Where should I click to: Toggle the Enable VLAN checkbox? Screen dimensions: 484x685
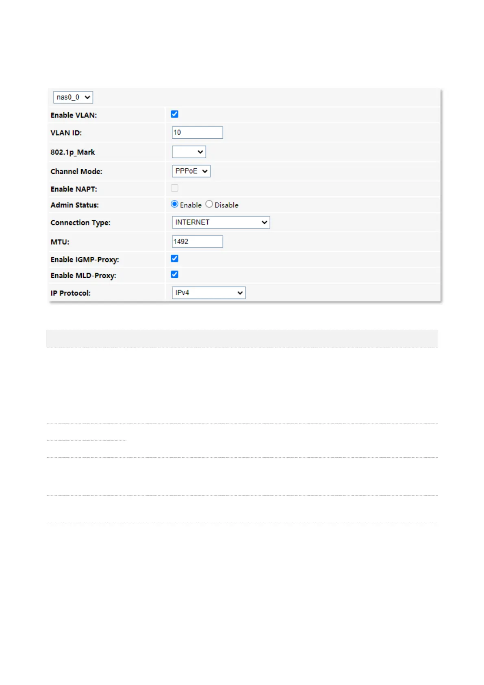tap(175, 114)
